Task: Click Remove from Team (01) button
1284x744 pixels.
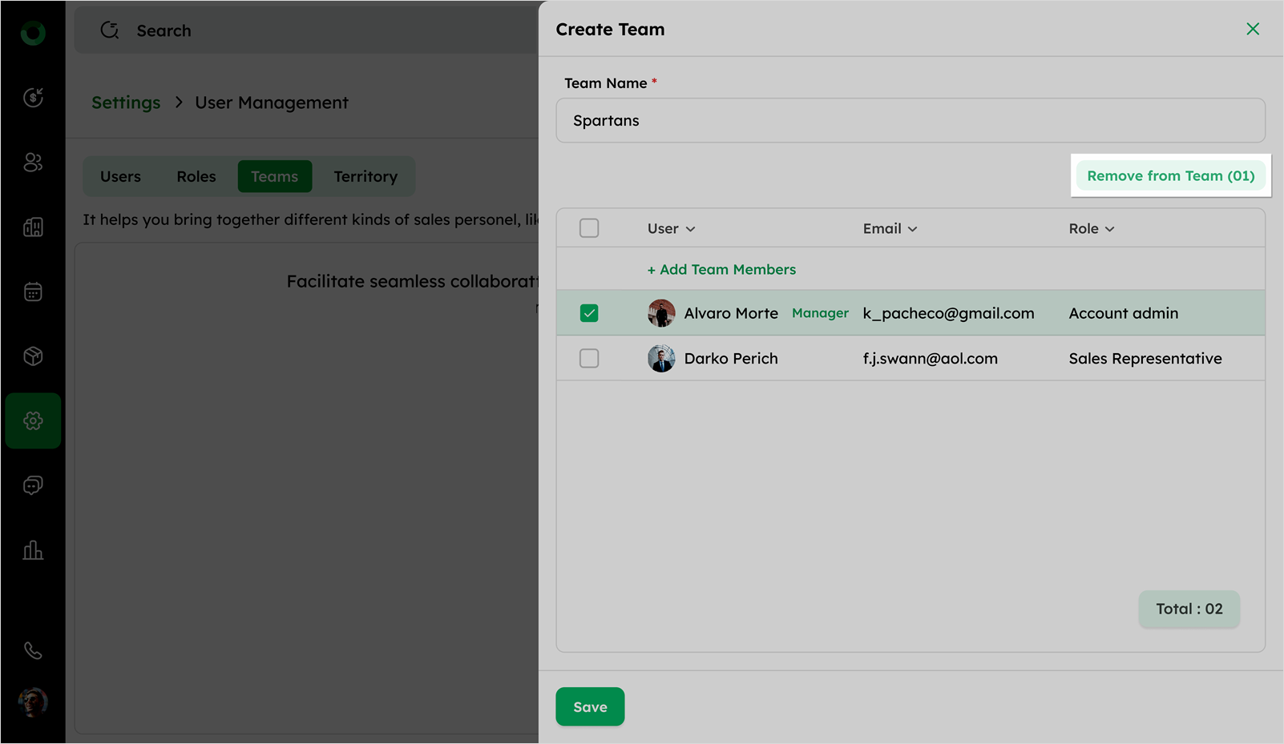Action: pos(1170,175)
